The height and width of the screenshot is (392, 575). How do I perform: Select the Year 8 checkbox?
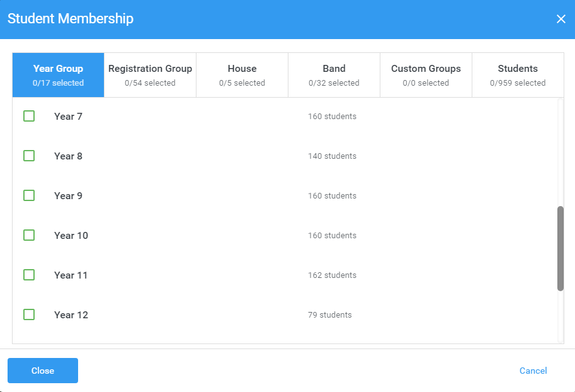(29, 156)
